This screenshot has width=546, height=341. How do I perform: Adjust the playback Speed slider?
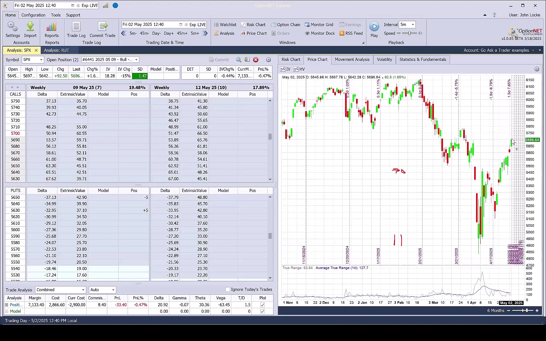409,33
